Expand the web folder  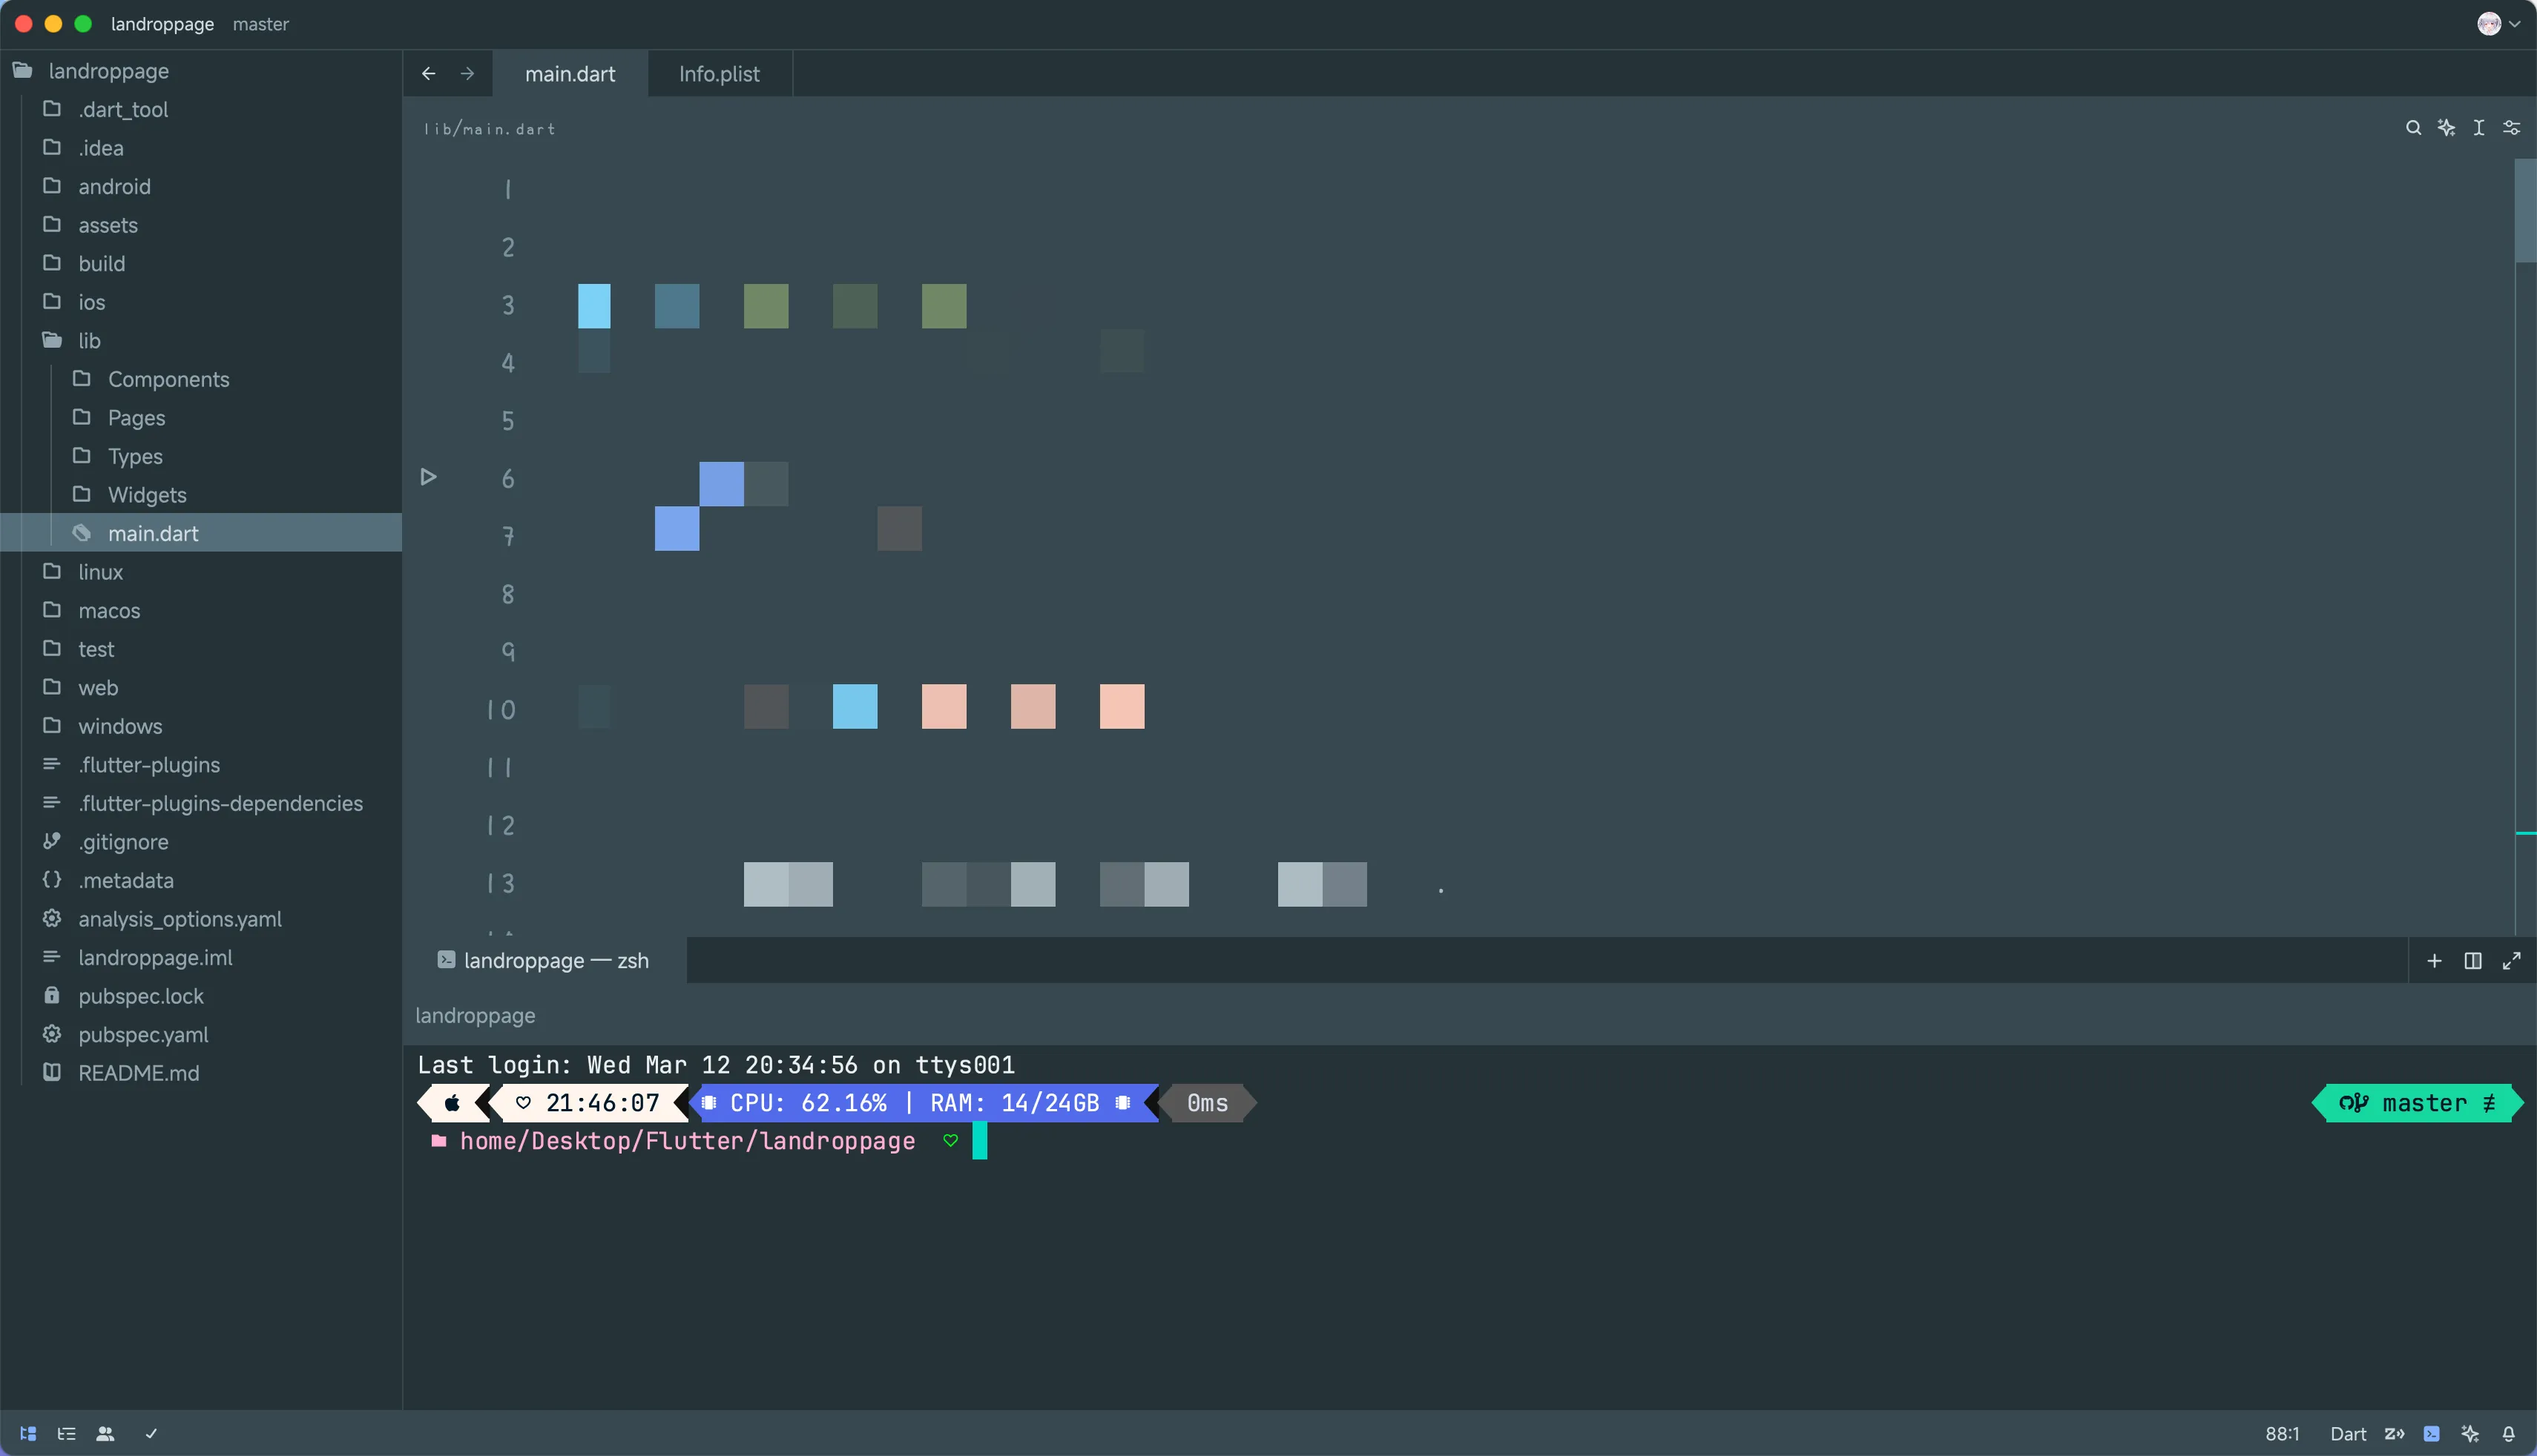click(x=201, y=687)
